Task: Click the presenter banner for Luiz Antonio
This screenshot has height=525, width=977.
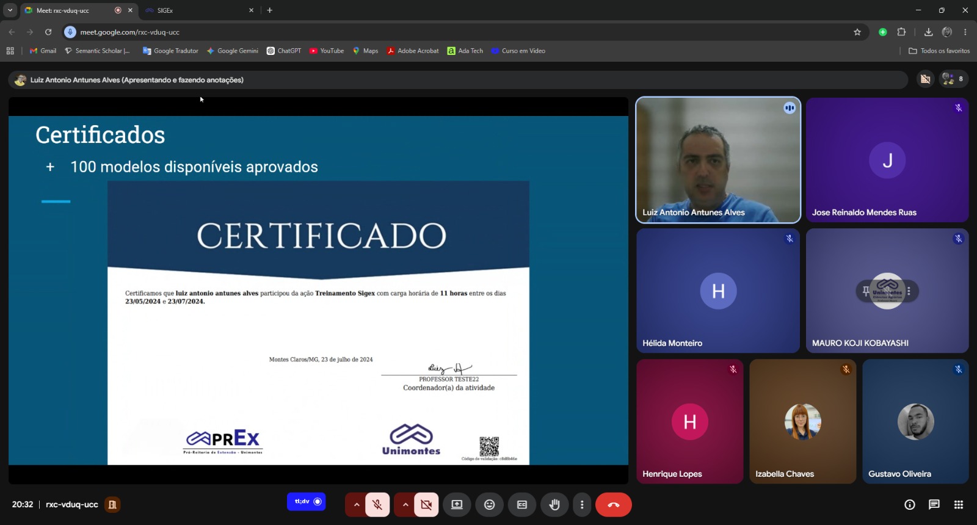Action: pos(458,80)
